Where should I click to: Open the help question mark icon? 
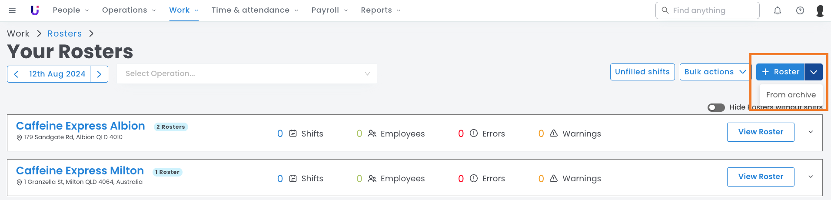point(800,10)
